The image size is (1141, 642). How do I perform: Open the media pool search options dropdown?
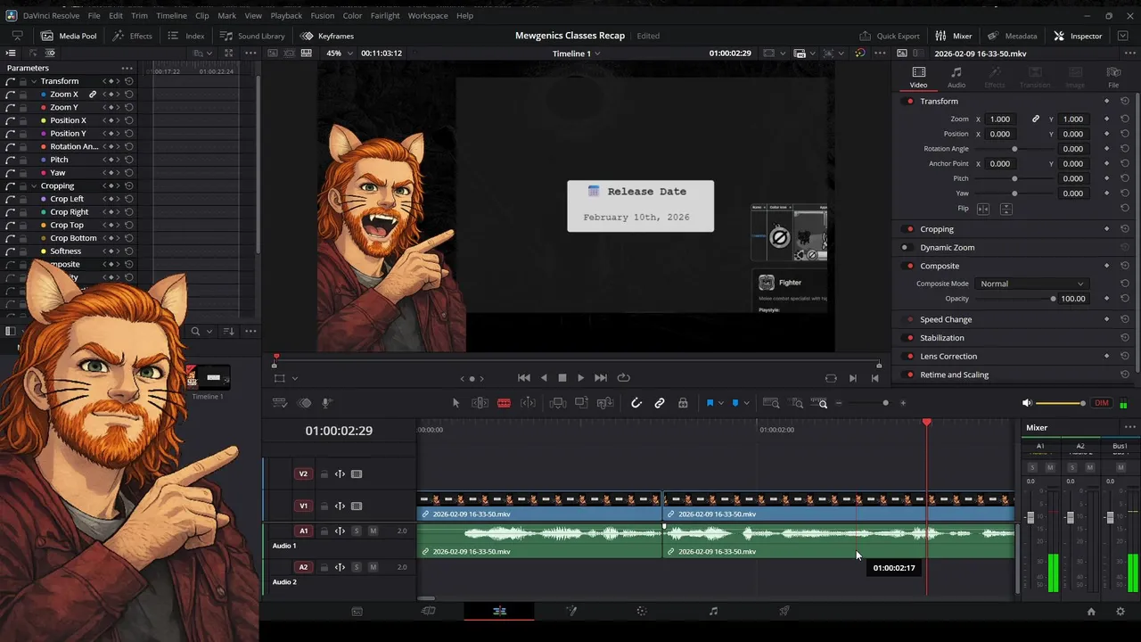click(x=209, y=331)
